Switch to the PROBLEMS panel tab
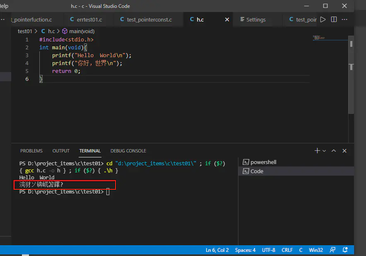366x256 pixels. 31,151
